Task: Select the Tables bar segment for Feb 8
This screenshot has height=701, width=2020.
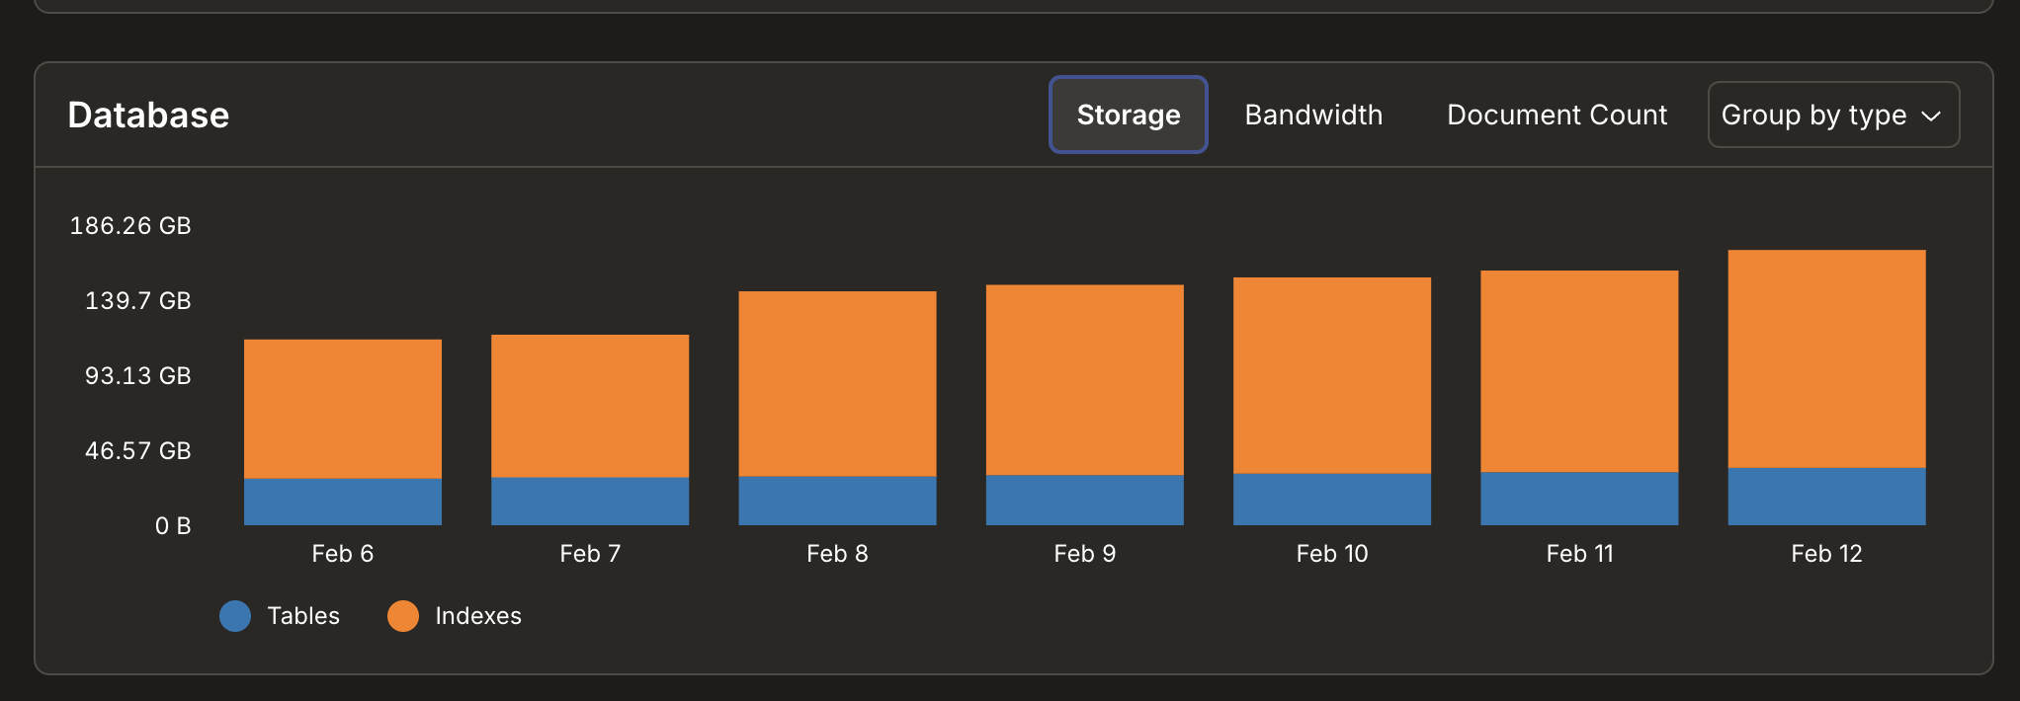Action: pyautogui.click(x=837, y=501)
